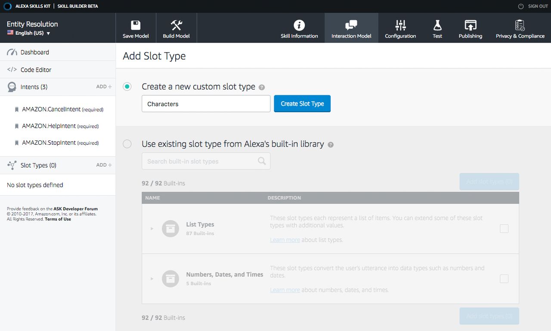
Task: Open the Interaction Model chat icon tab
Action: click(351, 25)
